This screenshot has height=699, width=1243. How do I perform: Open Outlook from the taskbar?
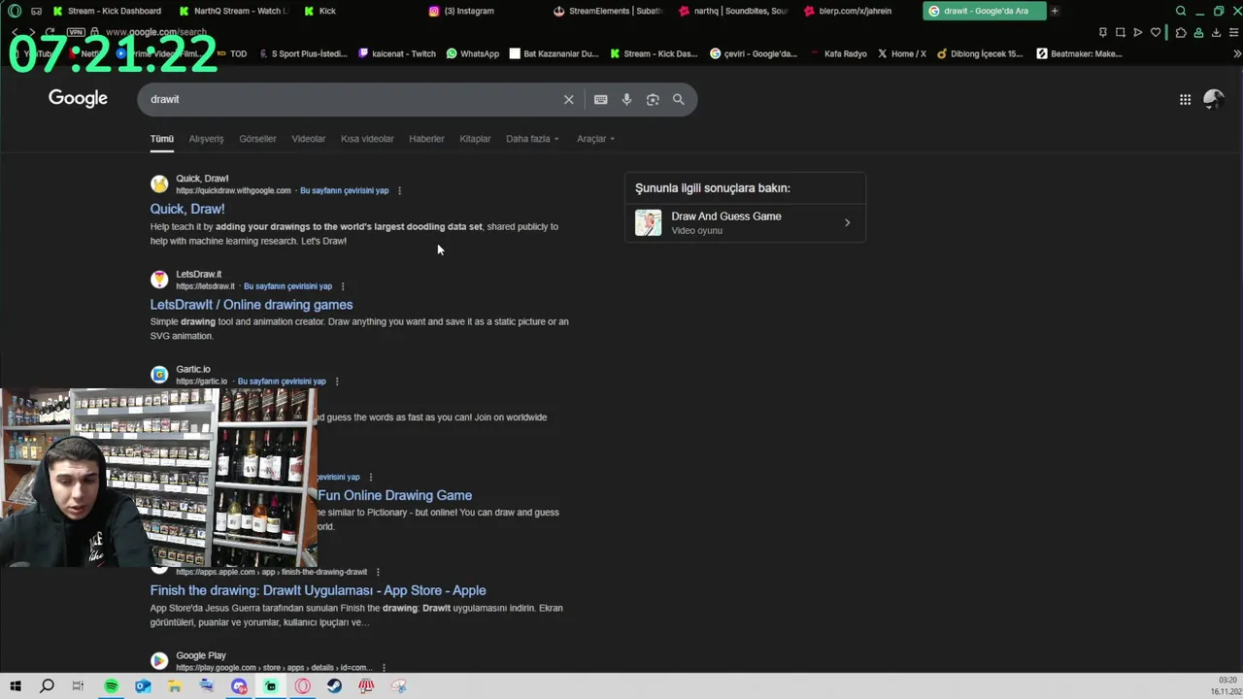143,686
